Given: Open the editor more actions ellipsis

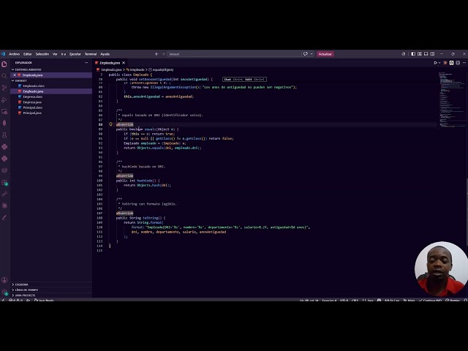Looking at the screenshot, I should pos(464,63).
